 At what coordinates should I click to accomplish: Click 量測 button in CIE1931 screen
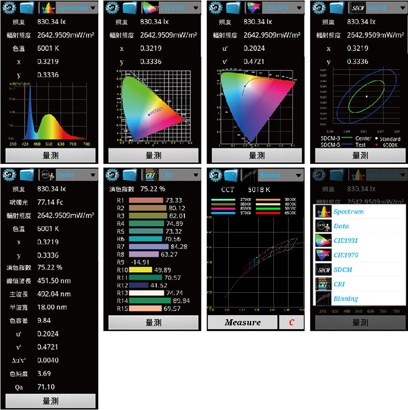click(x=153, y=155)
